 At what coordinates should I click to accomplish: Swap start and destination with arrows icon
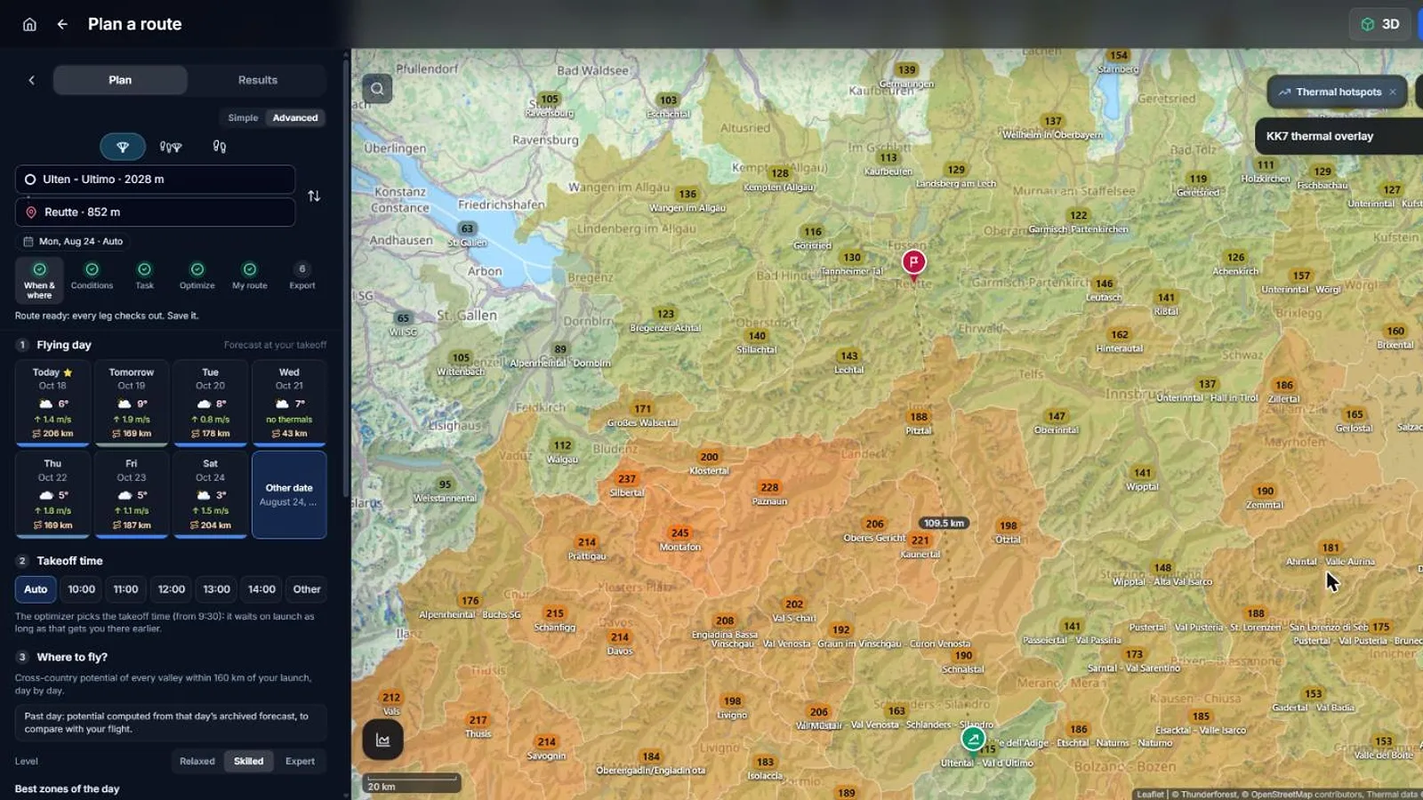[314, 196]
